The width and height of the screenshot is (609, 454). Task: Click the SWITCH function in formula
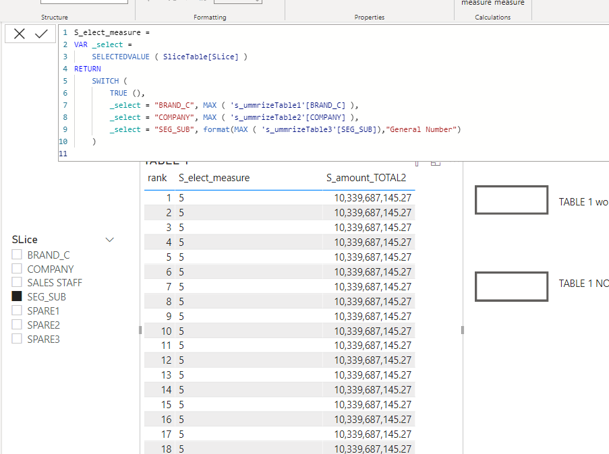point(105,81)
